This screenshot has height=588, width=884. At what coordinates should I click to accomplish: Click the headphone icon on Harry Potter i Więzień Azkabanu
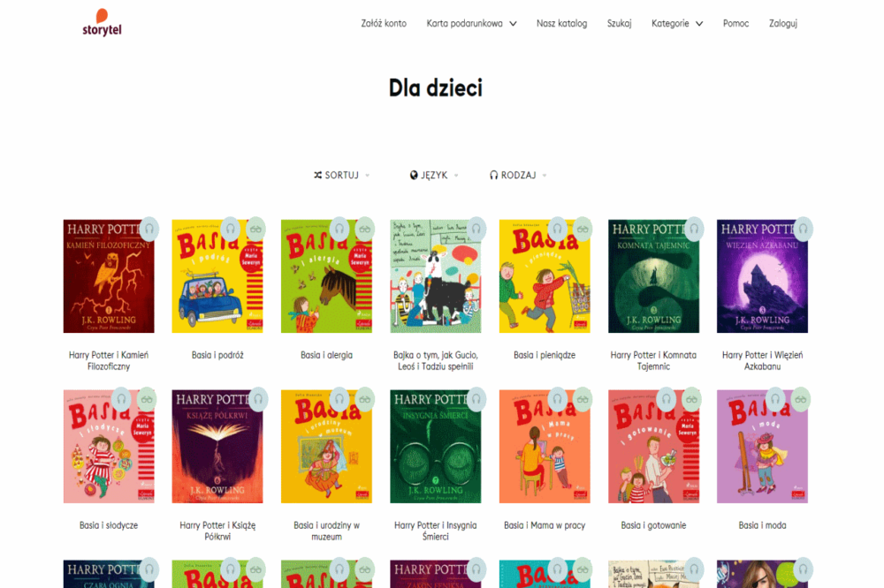tap(803, 230)
